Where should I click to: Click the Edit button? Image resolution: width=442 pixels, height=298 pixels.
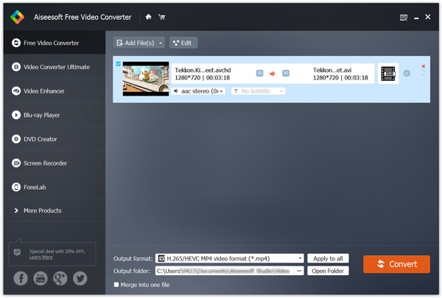pyautogui.click(x=183, y=43)
